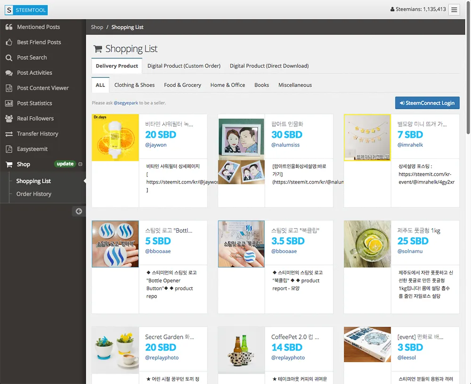This screenshot has width=471, height=384.
Task: Click the 30 SBD price
Action: 286,135
